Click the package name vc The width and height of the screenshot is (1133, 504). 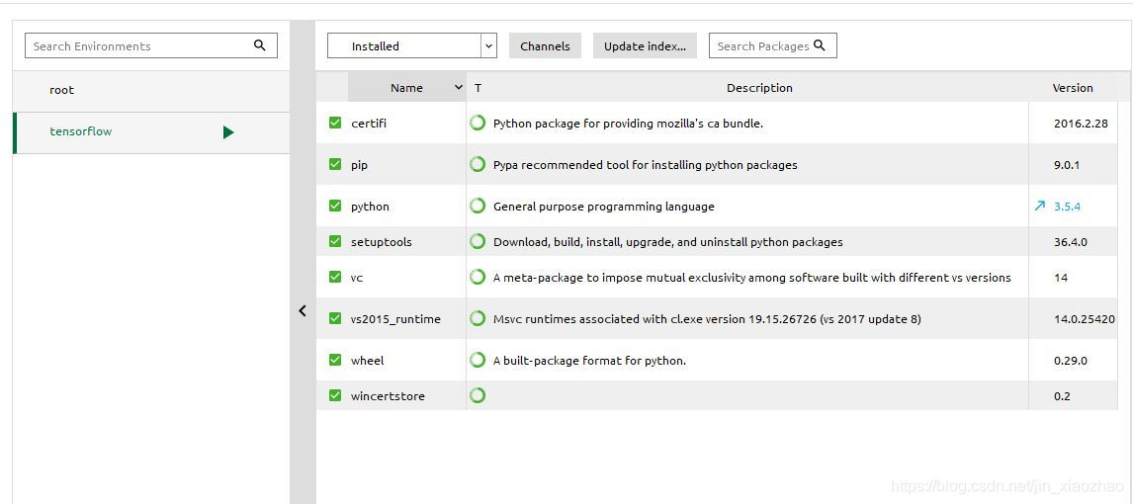click(357, 278)
